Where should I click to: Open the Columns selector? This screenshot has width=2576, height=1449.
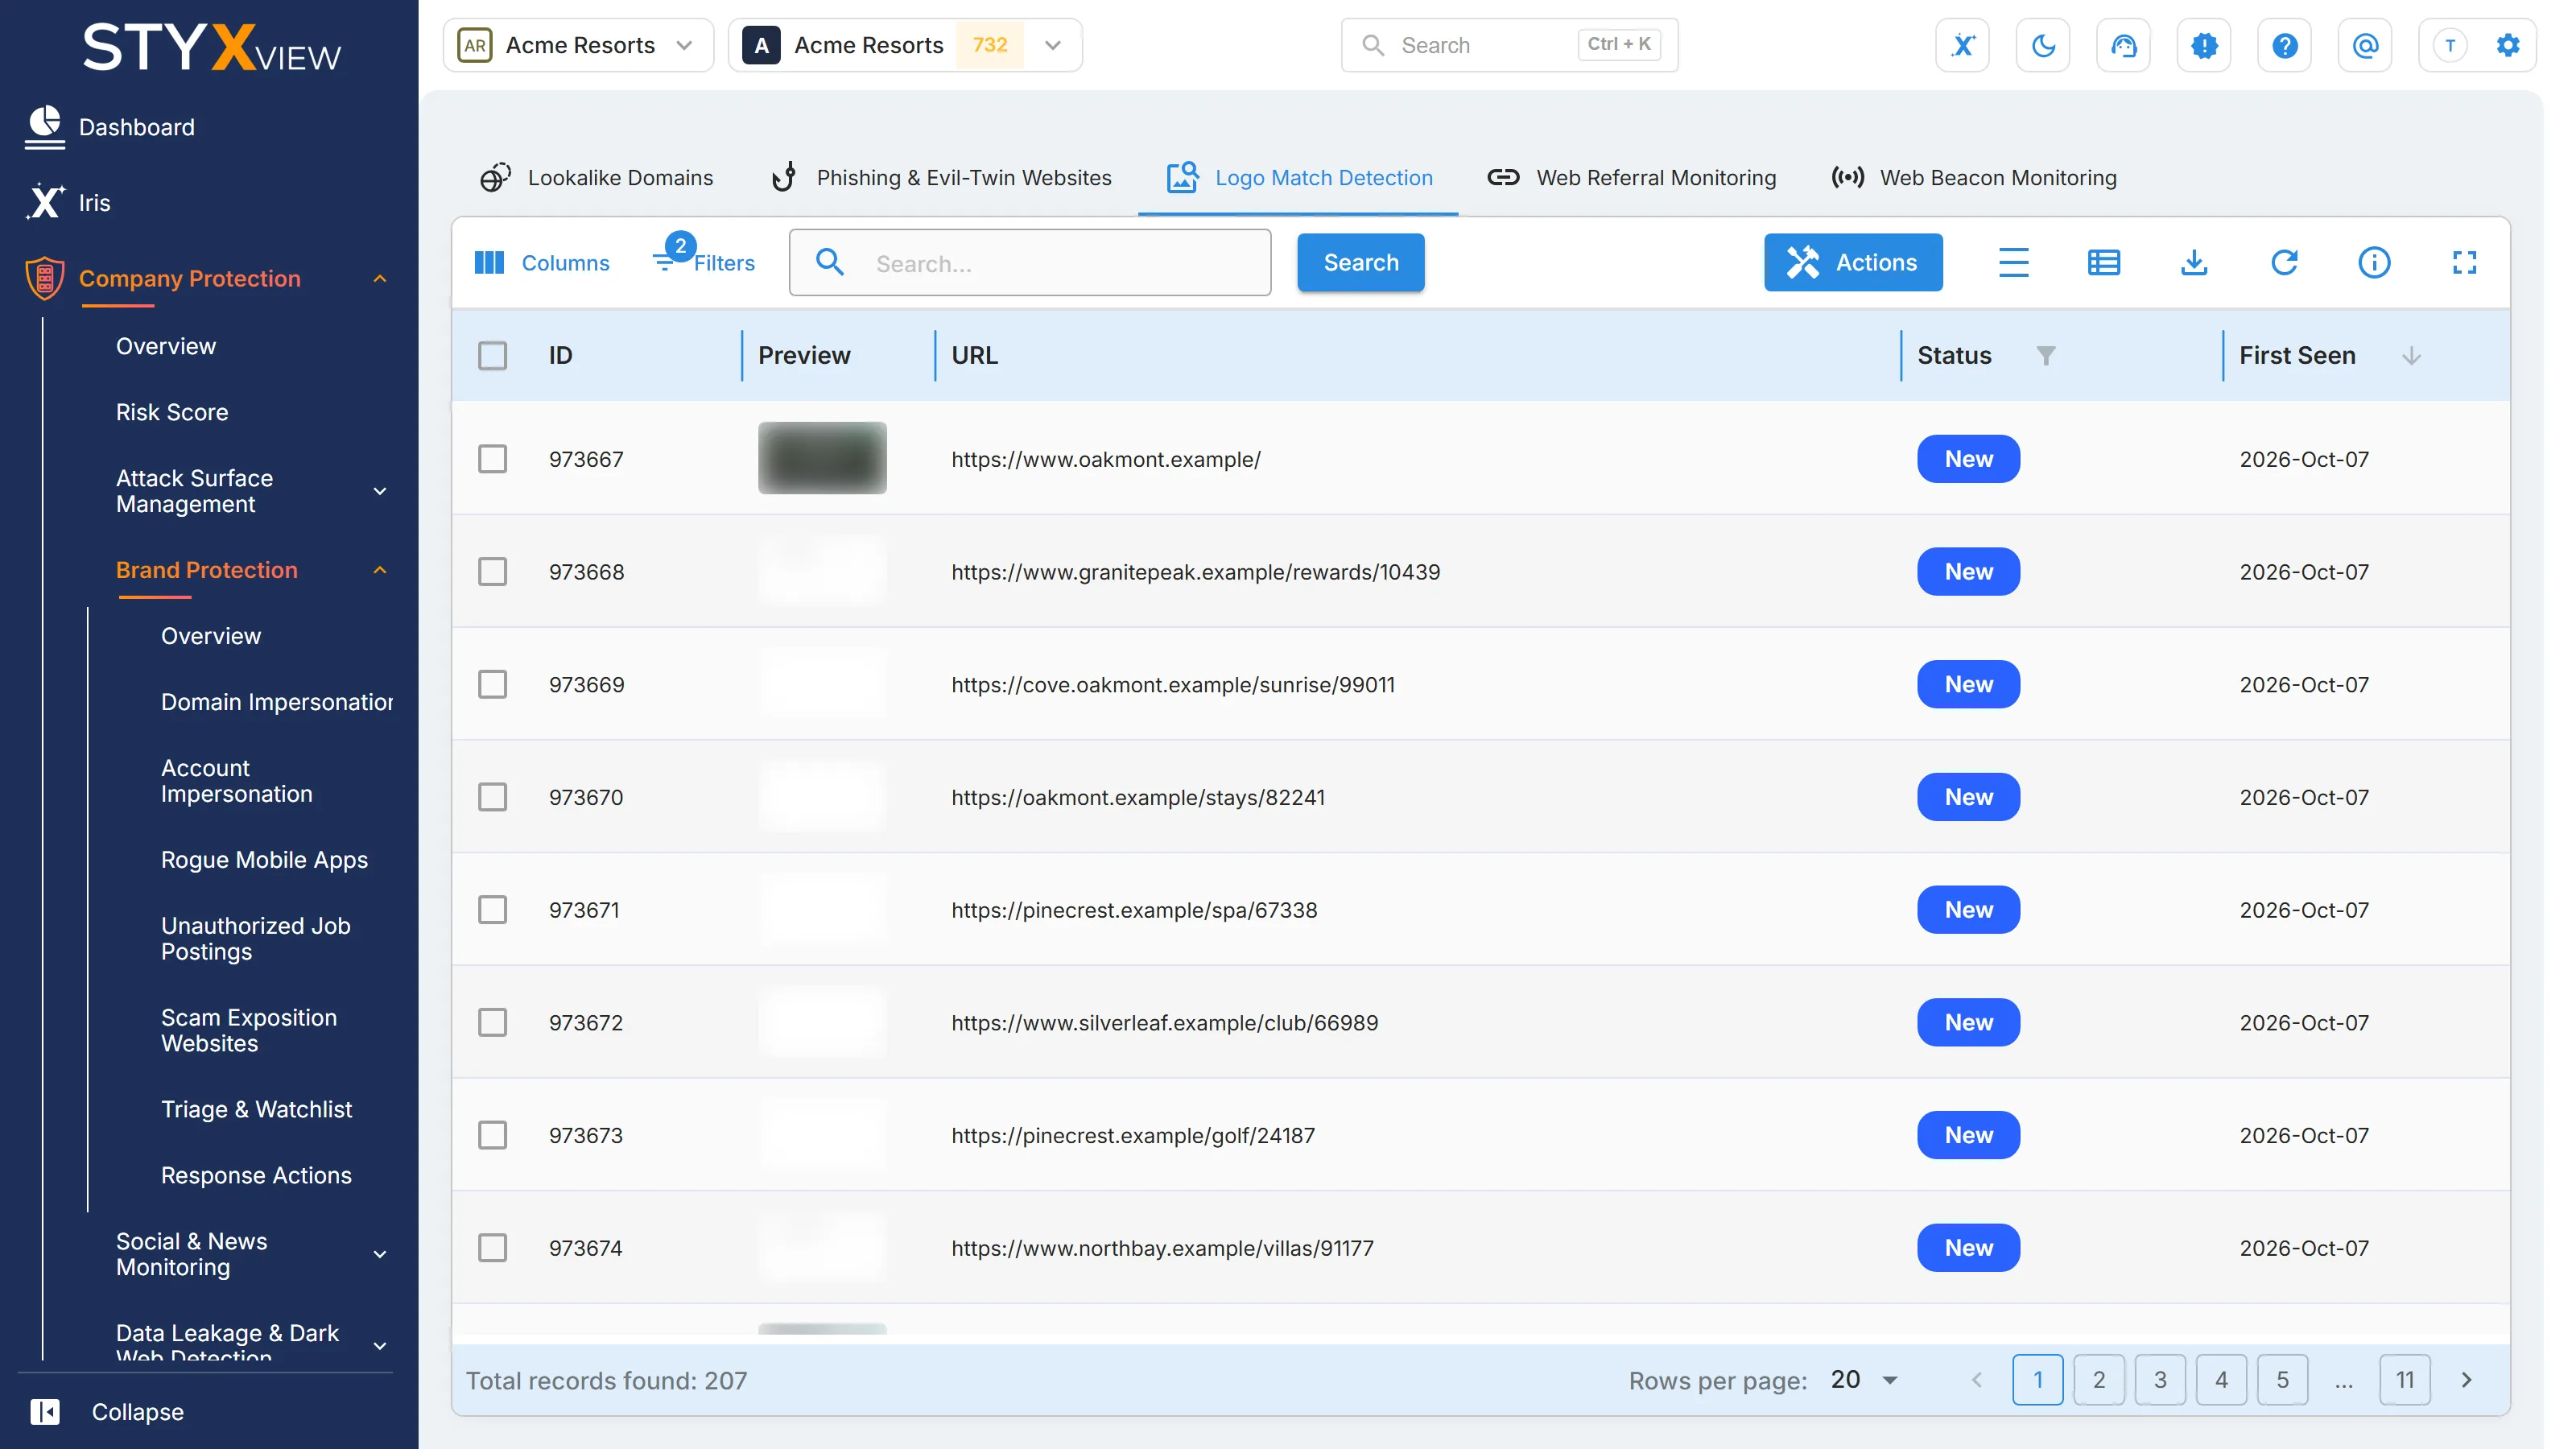541,263
